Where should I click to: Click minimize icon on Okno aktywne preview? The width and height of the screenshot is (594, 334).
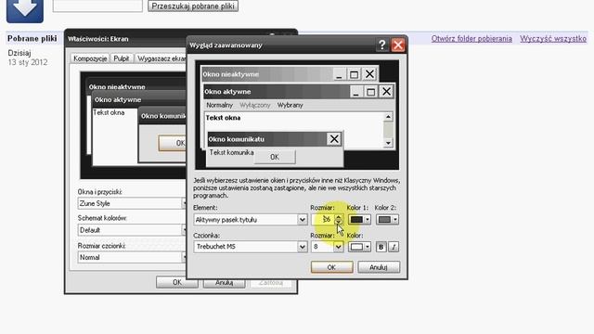[355, 92]
